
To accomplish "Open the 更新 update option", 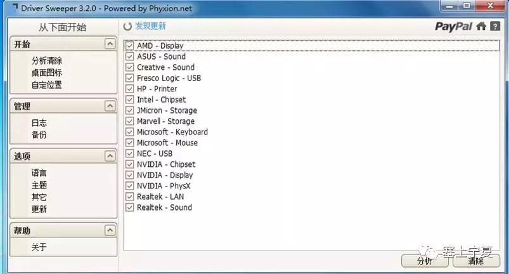I will coord(39,209).
